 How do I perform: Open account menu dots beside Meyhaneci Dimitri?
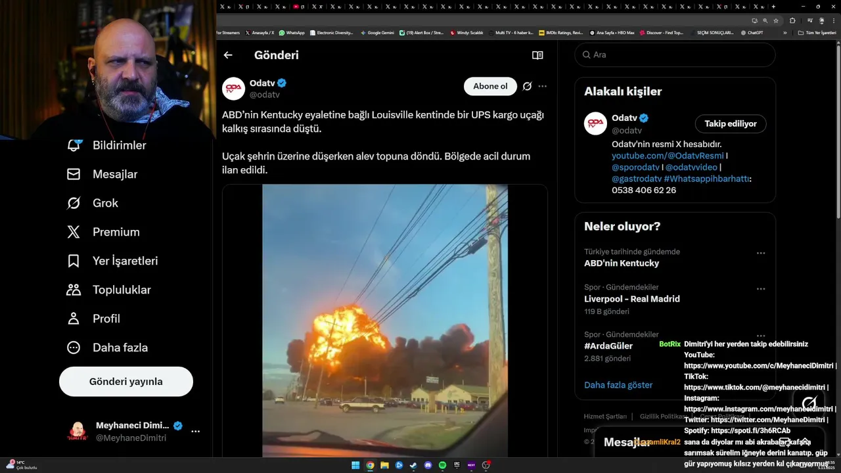(x=195, y=432)
